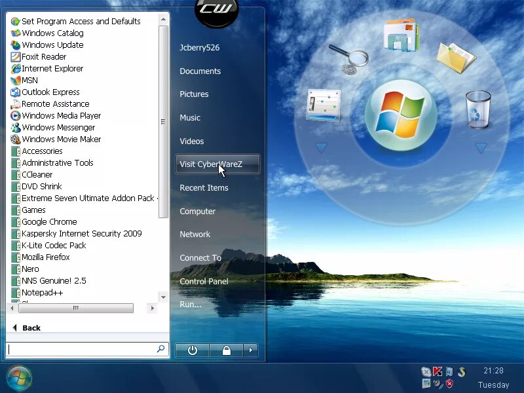Click Visit CyberWareZ link
The height and width of the screenshot is (393, 524).
(x=217, y=164)
